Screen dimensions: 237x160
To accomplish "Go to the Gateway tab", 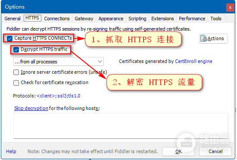I will pos(84,19).
